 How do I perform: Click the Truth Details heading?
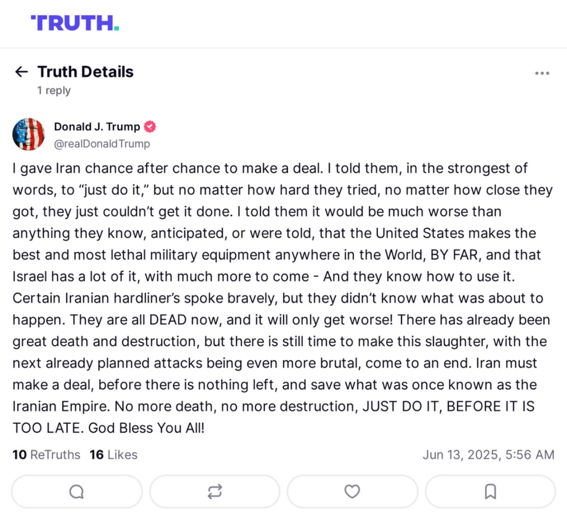[86, 72]
